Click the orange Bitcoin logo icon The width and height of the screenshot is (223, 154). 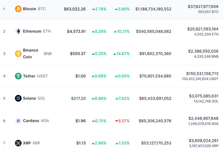18,9
